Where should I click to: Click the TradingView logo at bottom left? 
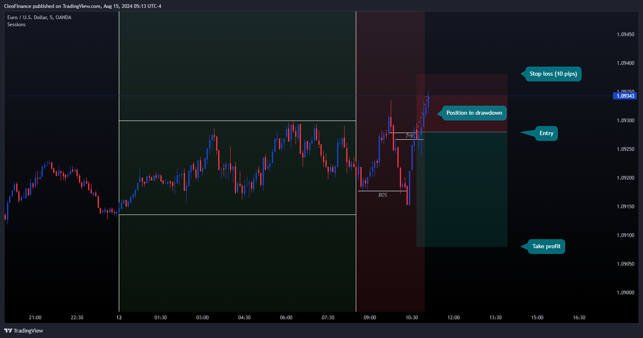tap(24, 331)
